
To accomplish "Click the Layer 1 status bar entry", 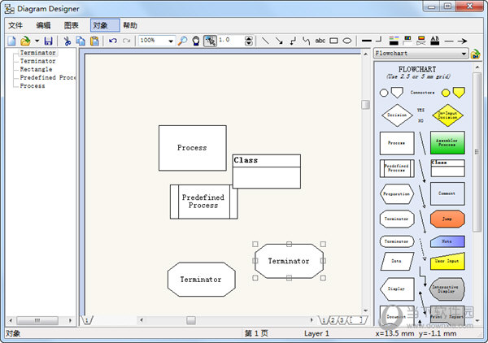I will point(316,334).
